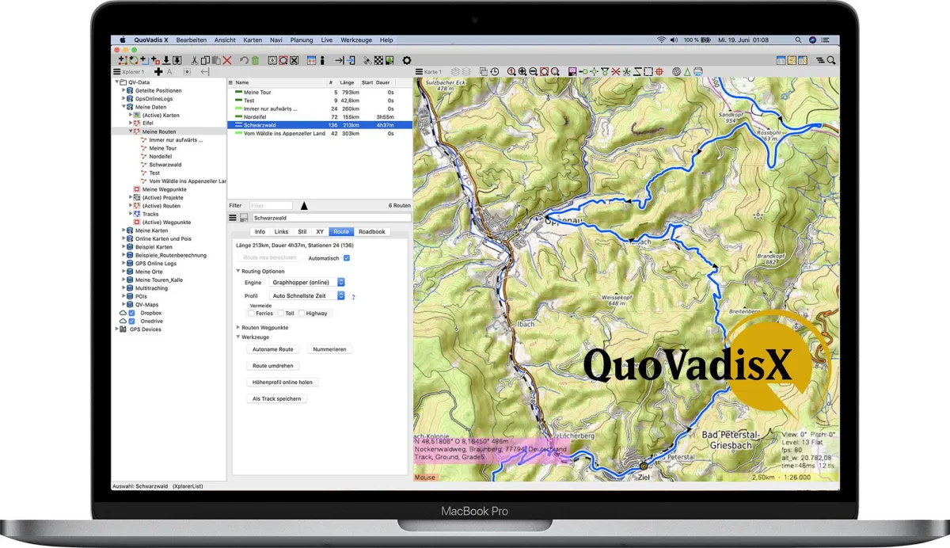950x548 pixels.
Task: Click the clock history icon in the map toolbar
Action: coord(494,71)
